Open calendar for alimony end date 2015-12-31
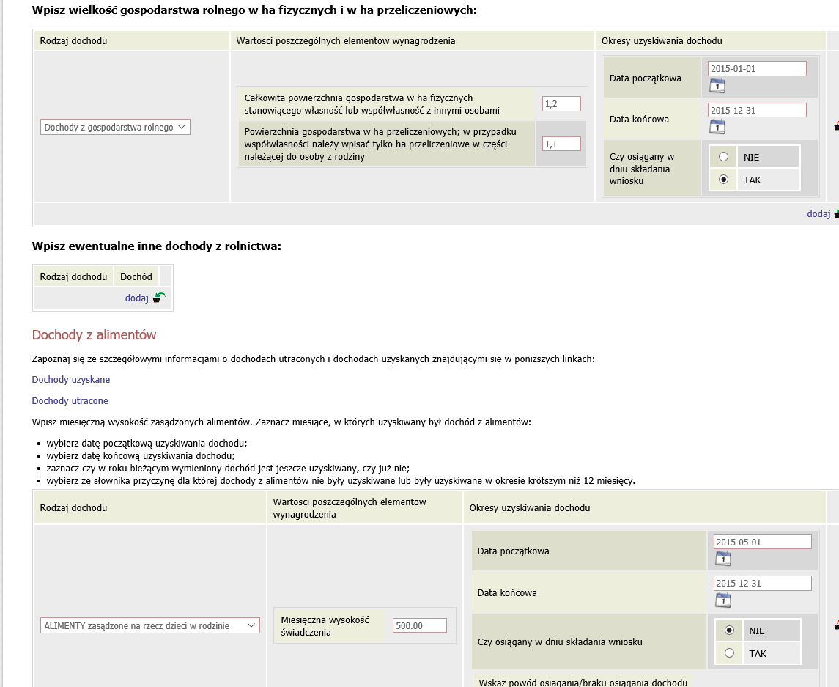The height and width of the screenshot is (687, 839). coord(723,600)
